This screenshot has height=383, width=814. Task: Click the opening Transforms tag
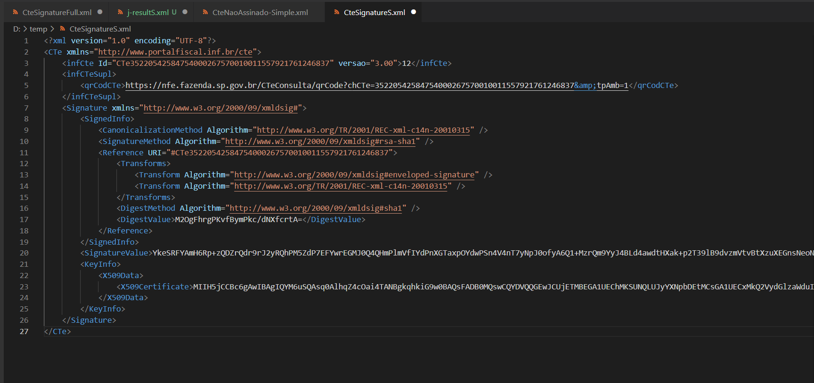144,164
